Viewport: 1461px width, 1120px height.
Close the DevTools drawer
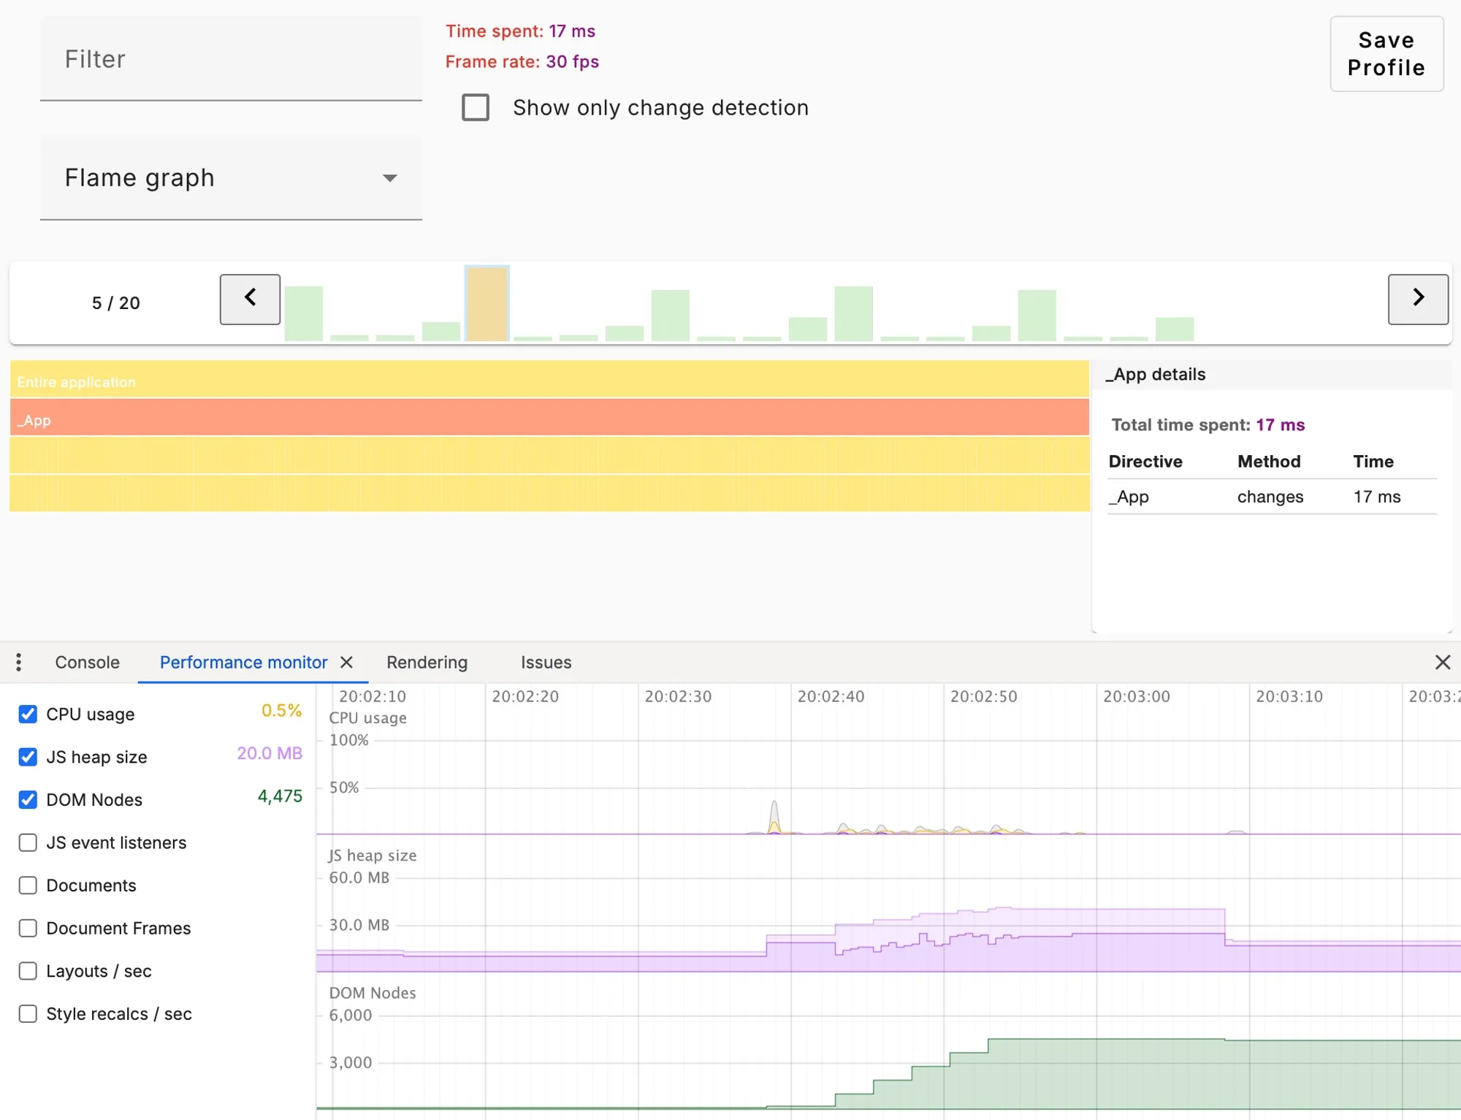pos(1443,662)
